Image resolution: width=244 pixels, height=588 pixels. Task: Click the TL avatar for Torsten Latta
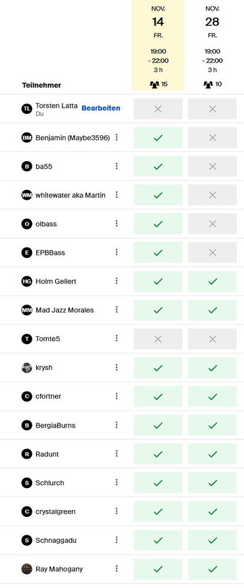tap(26, 109)
